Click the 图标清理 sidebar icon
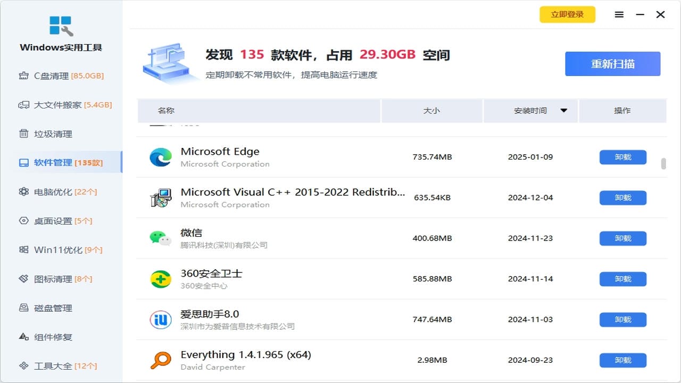This screenshot has height=383, width=681. tap(23, 279)
